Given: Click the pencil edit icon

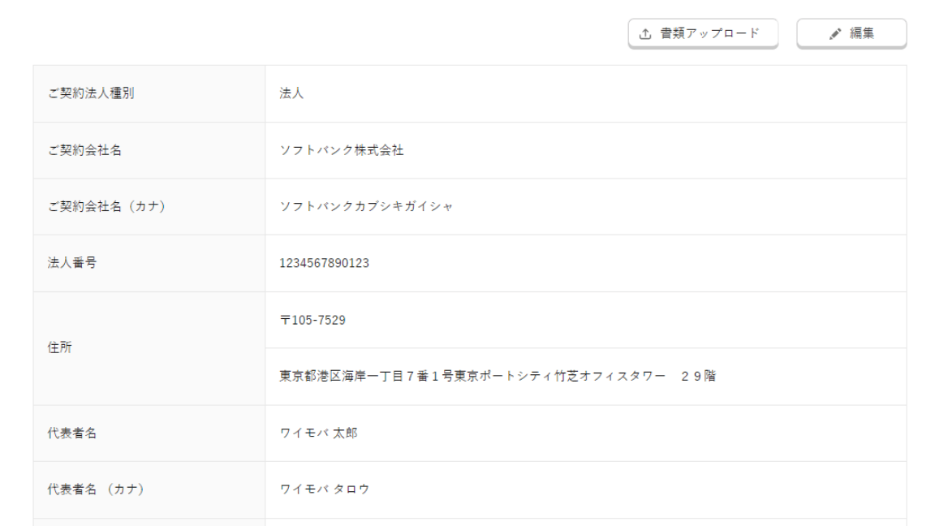Looking at the screenshot, I should pos(834,34).
